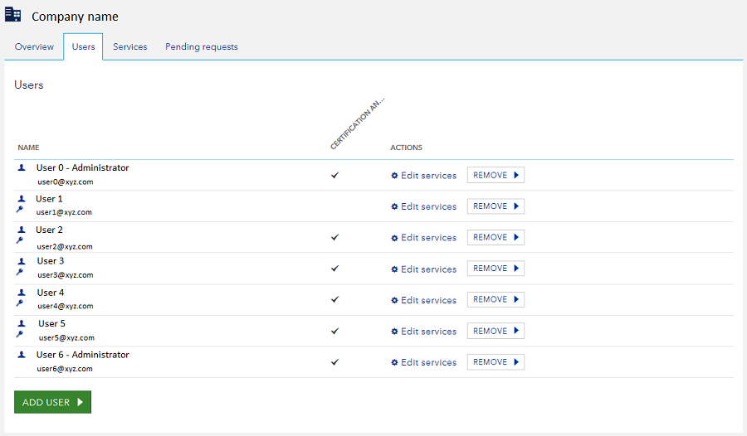
Task: Click the NAME column header
Action: coord(28,148)
